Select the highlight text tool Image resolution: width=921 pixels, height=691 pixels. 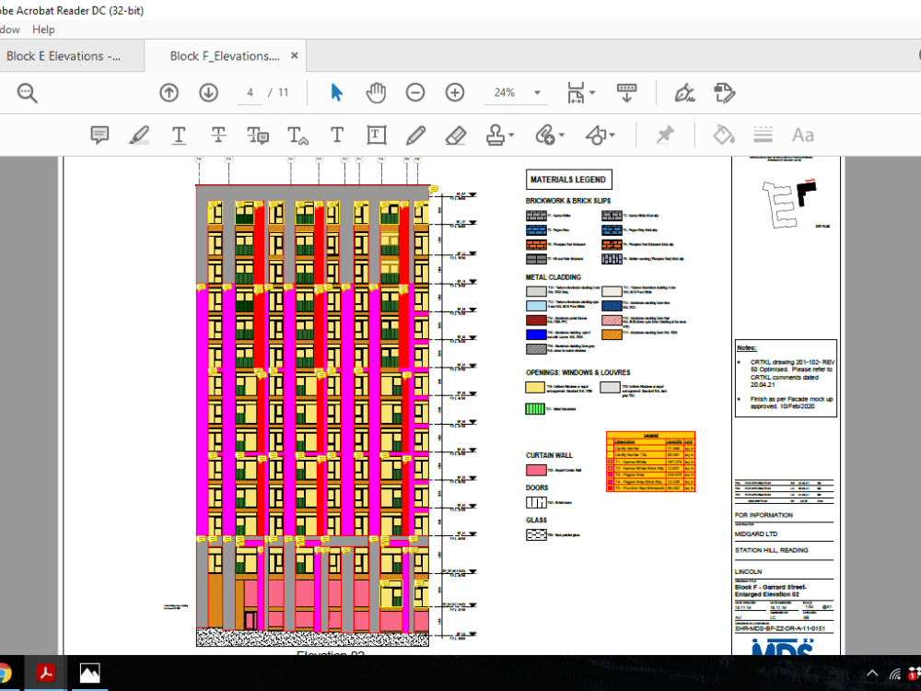point(139,135)
